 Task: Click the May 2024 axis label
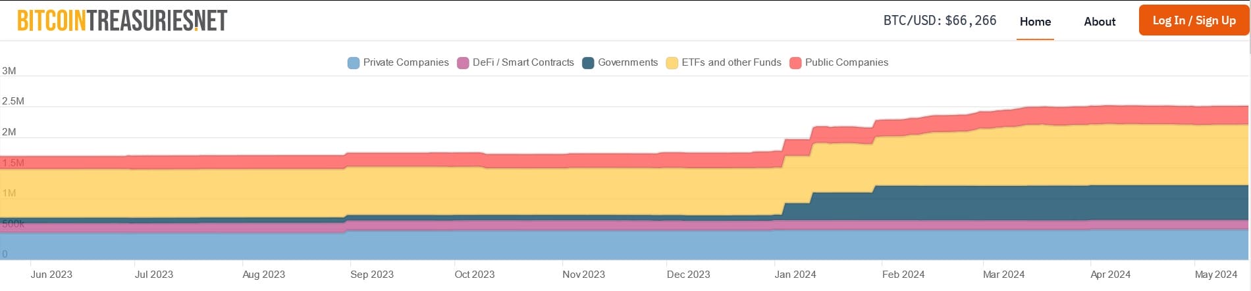coord(1215,275)
